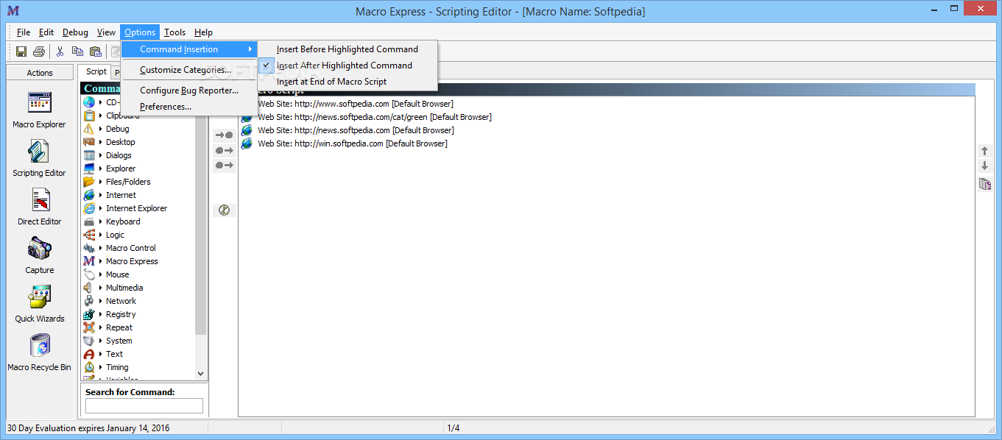Select Insert at End of Macro Script
This screenshot has height=440, width=1002.
click(x=347, y=82)
